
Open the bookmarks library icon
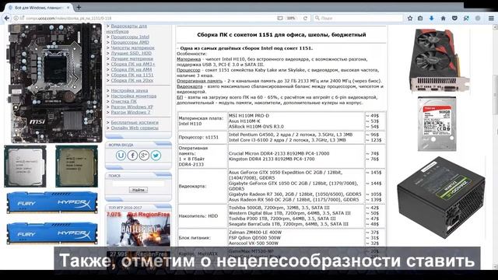[420, 19]
